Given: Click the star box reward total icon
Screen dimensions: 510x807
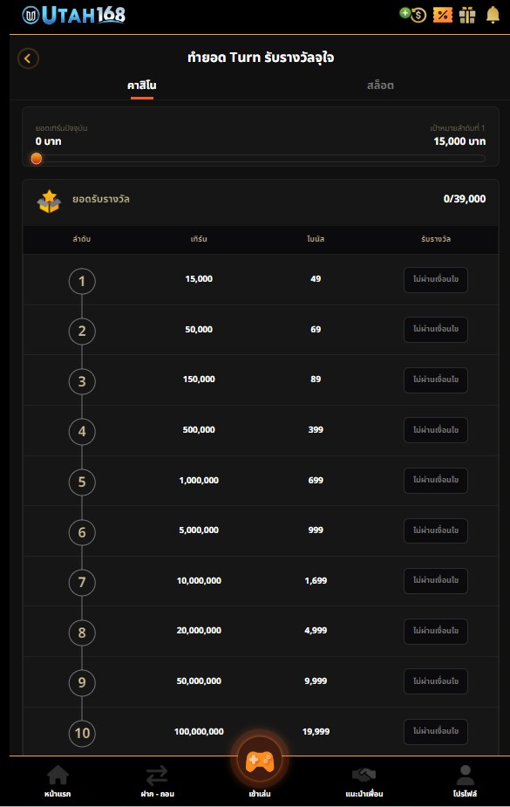Looking at the screenshot, I should pos(50,202).
